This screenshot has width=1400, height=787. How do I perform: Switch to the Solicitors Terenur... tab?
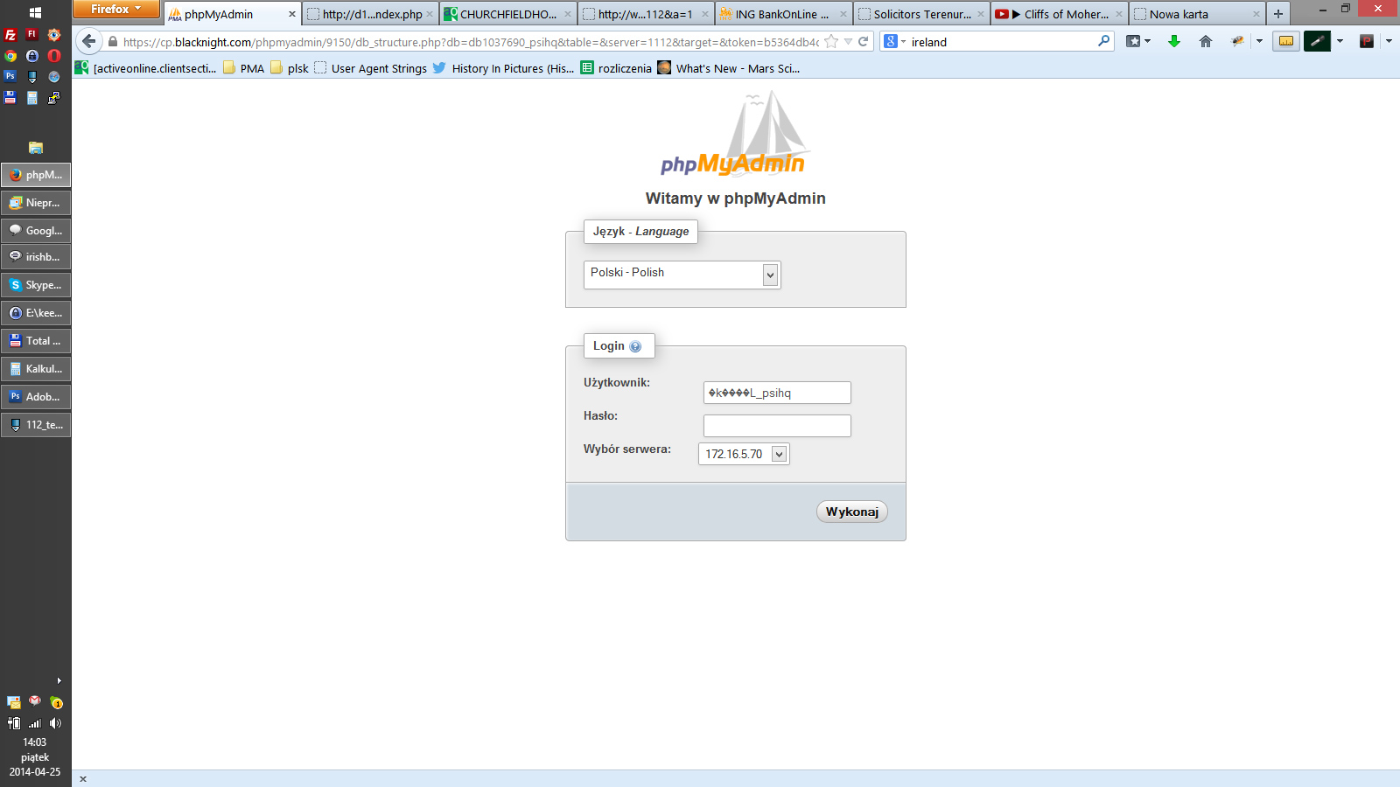point(921,14)
